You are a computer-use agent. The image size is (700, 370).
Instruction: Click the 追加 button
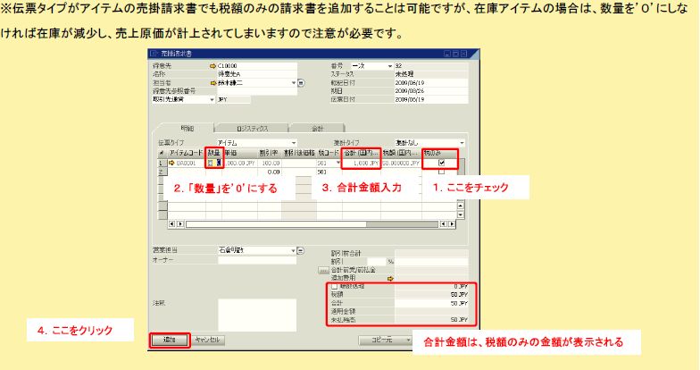pyautogui.click(x=169, y=340)
